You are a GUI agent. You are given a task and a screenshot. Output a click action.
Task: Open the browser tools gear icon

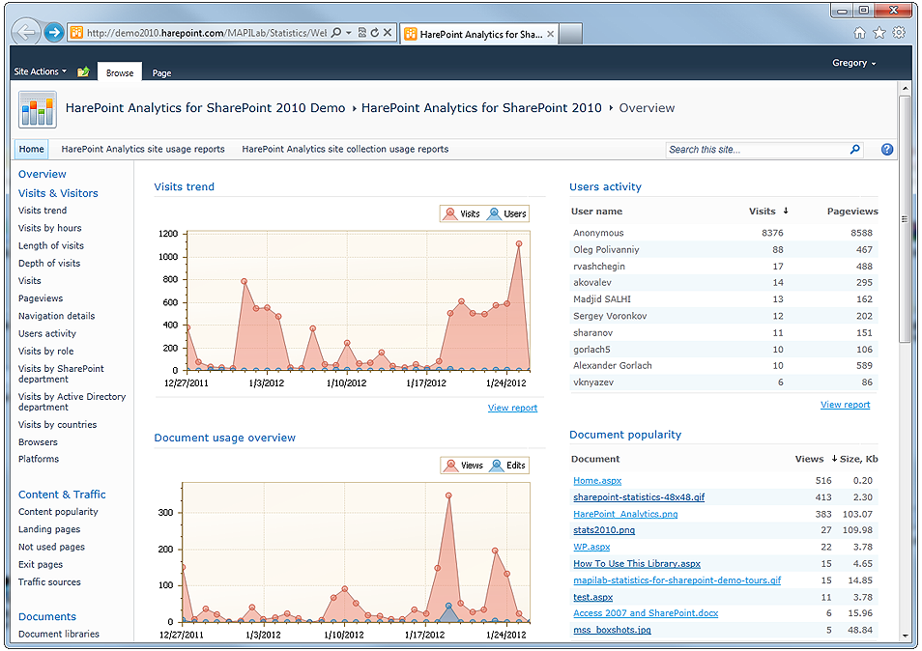coord(899,33)
